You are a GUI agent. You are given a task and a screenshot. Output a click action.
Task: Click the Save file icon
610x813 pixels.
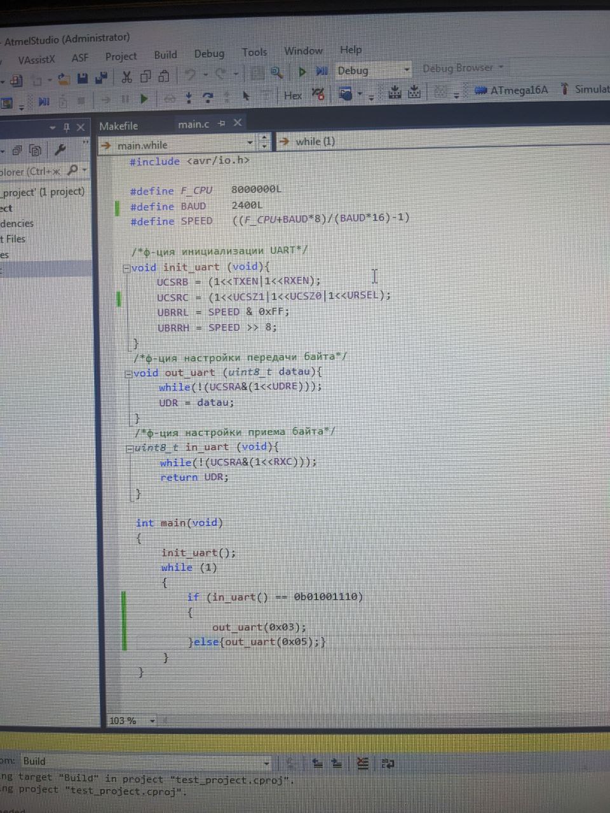pos(82,78)
